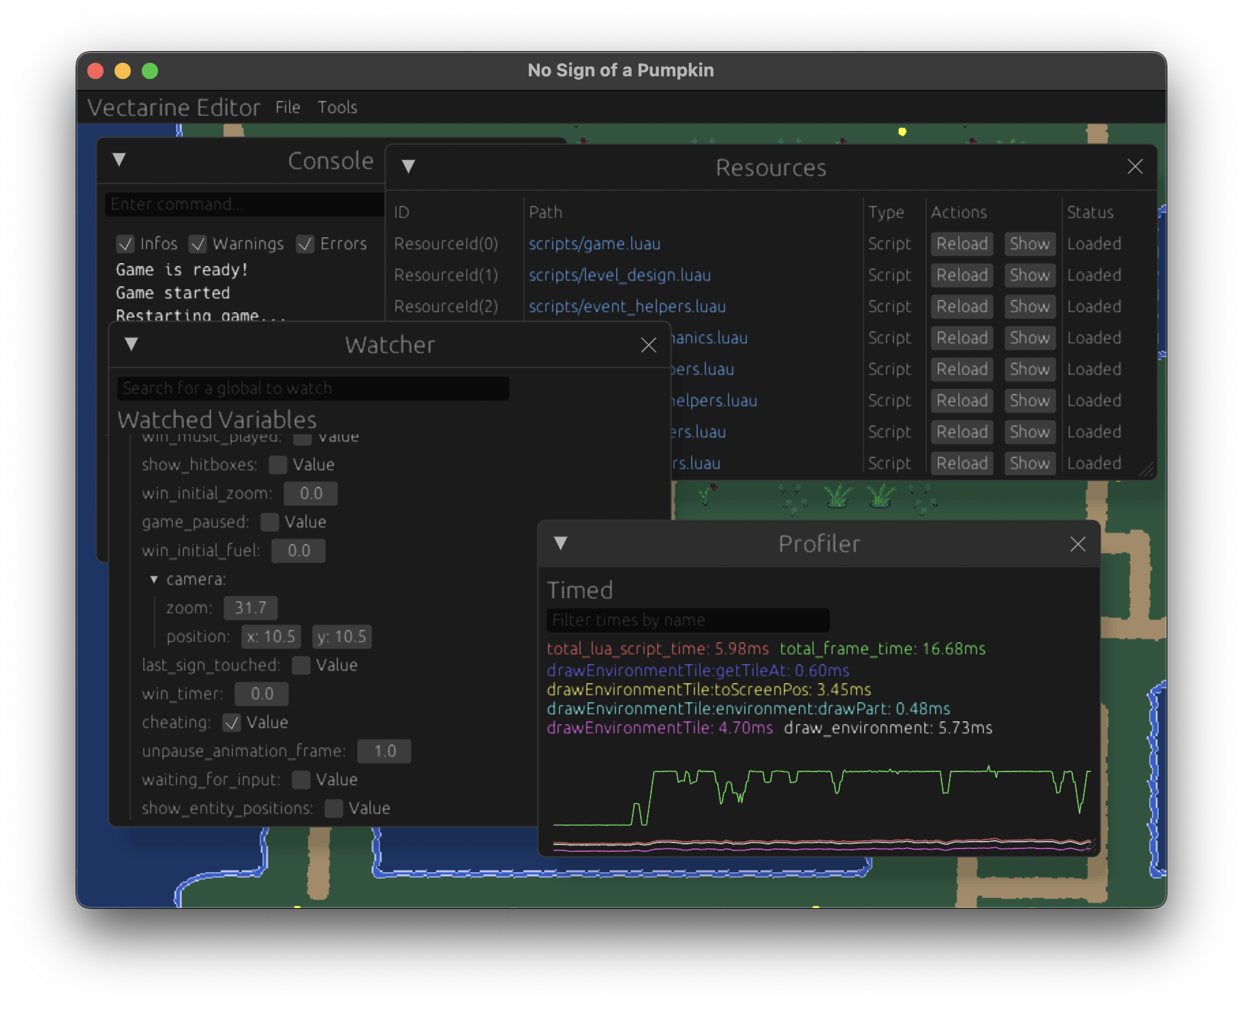Adjust the camera position y: 10.5 field
Screen dimensions: 1243x1009
point(341,637)
